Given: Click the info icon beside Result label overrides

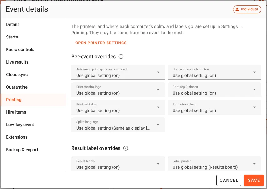Looking at the screenshot, I should click(x=126, y=148).
